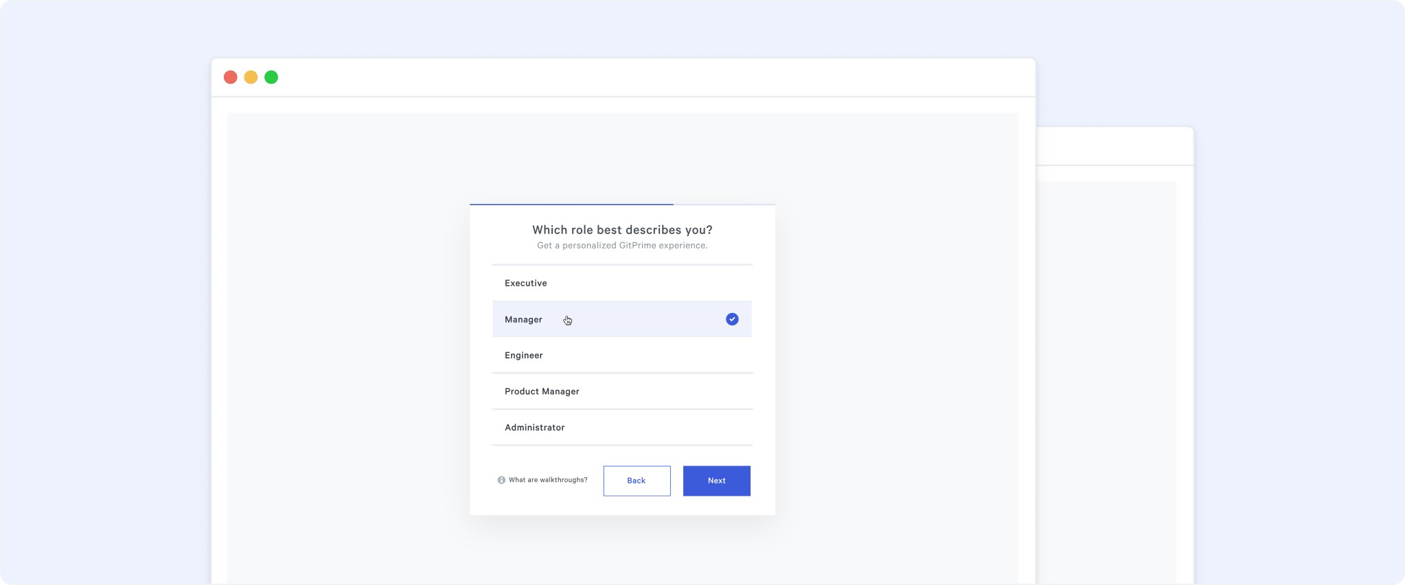Open the 'What are walkthroughs?' link
1405x585 pixels.
coord(548,480)
